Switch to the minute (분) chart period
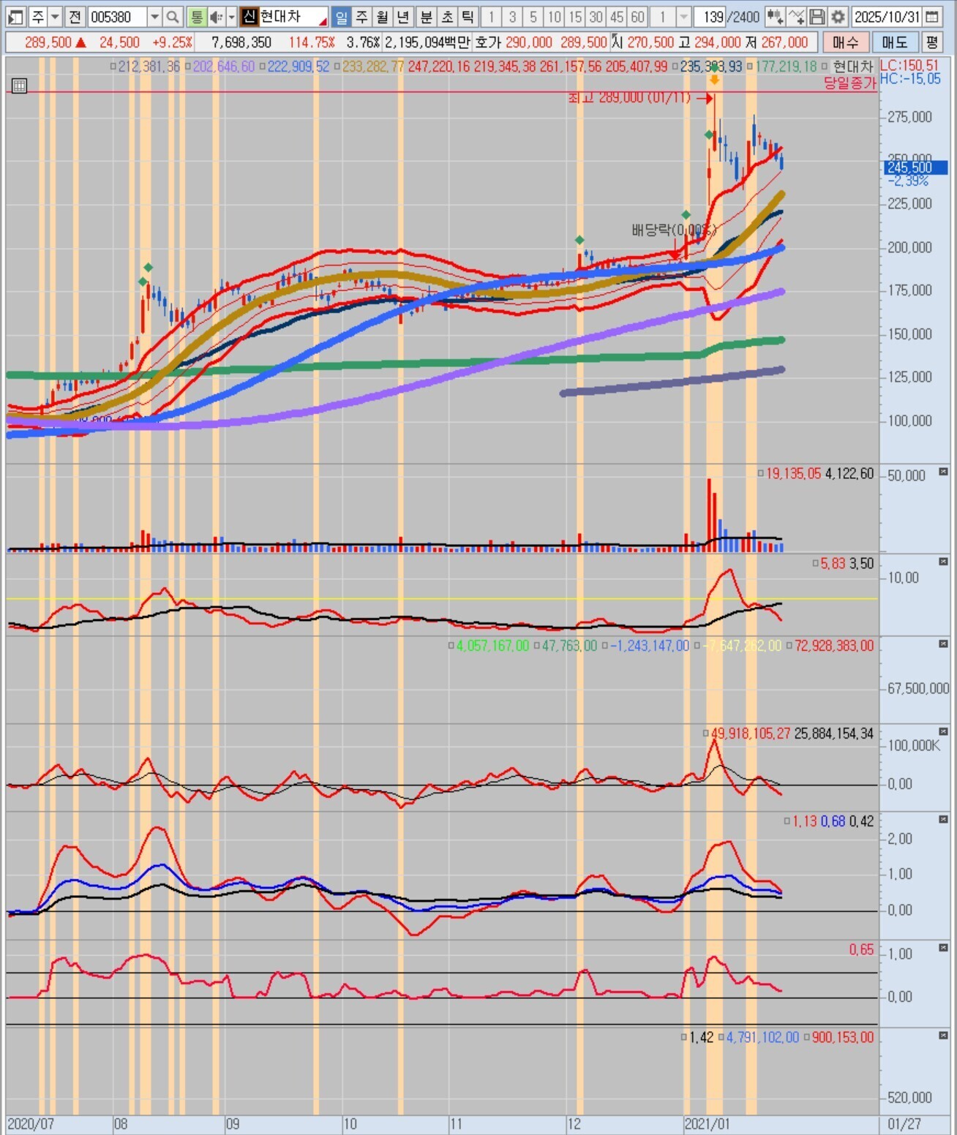Image resolution: width=957 pixels, height=1135 pixels. (427, 17)
